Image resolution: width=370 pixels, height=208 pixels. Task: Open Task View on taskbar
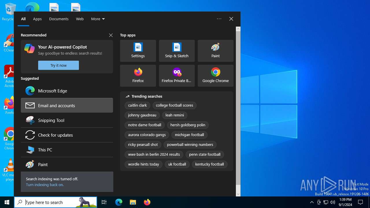click(x=104, y=202)
